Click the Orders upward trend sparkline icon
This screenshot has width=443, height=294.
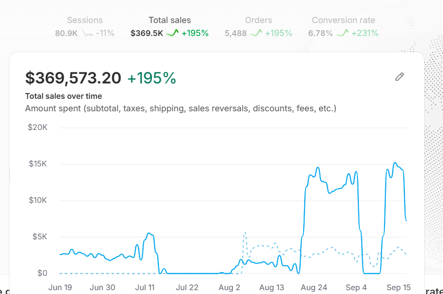pos(256,33)
